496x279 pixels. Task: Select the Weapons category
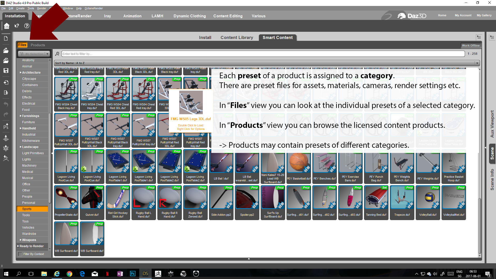point(29,240)
